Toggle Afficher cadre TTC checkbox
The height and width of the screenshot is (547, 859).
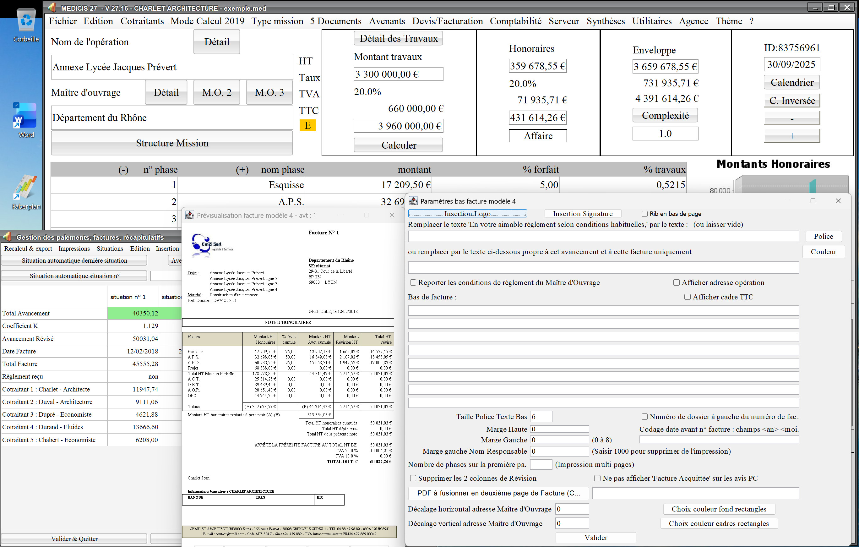[x=687, y=297]
